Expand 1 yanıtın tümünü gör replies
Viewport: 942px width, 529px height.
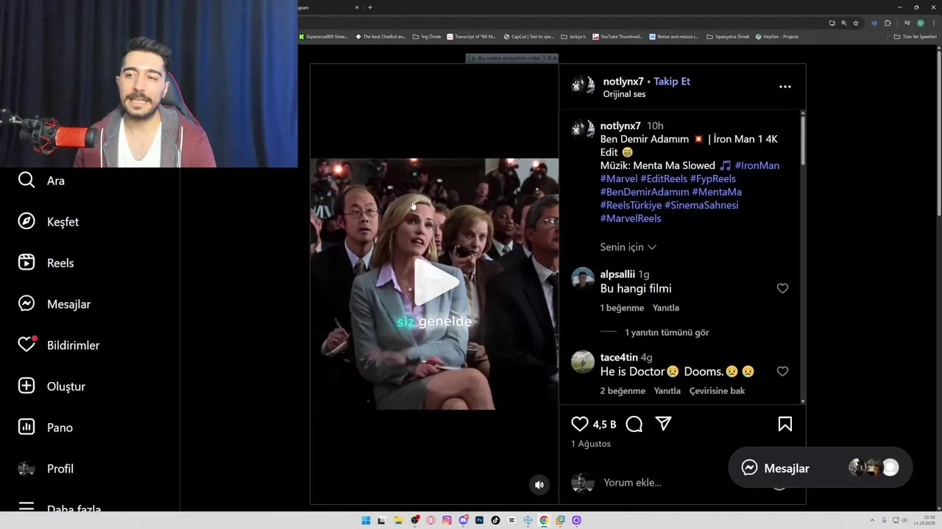667,332
